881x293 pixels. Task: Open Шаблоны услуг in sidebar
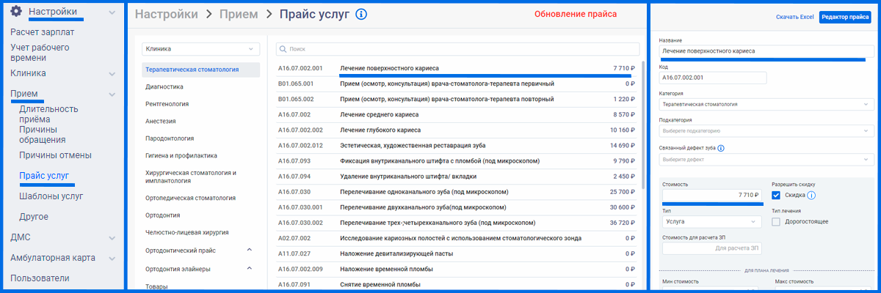[x=51, y=196]
